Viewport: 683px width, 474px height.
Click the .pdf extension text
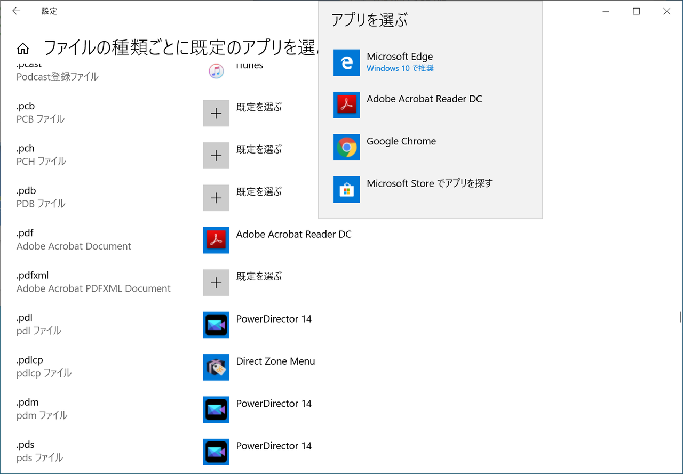(x=25, y=233)
